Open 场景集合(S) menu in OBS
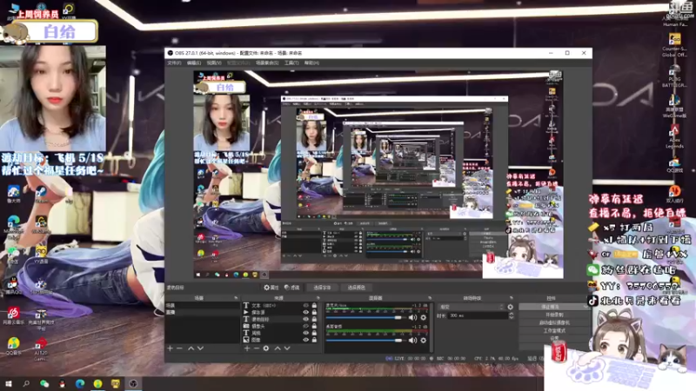Viewport: 696px width, 391px height. pyautogui.click(x=267, y=63)
